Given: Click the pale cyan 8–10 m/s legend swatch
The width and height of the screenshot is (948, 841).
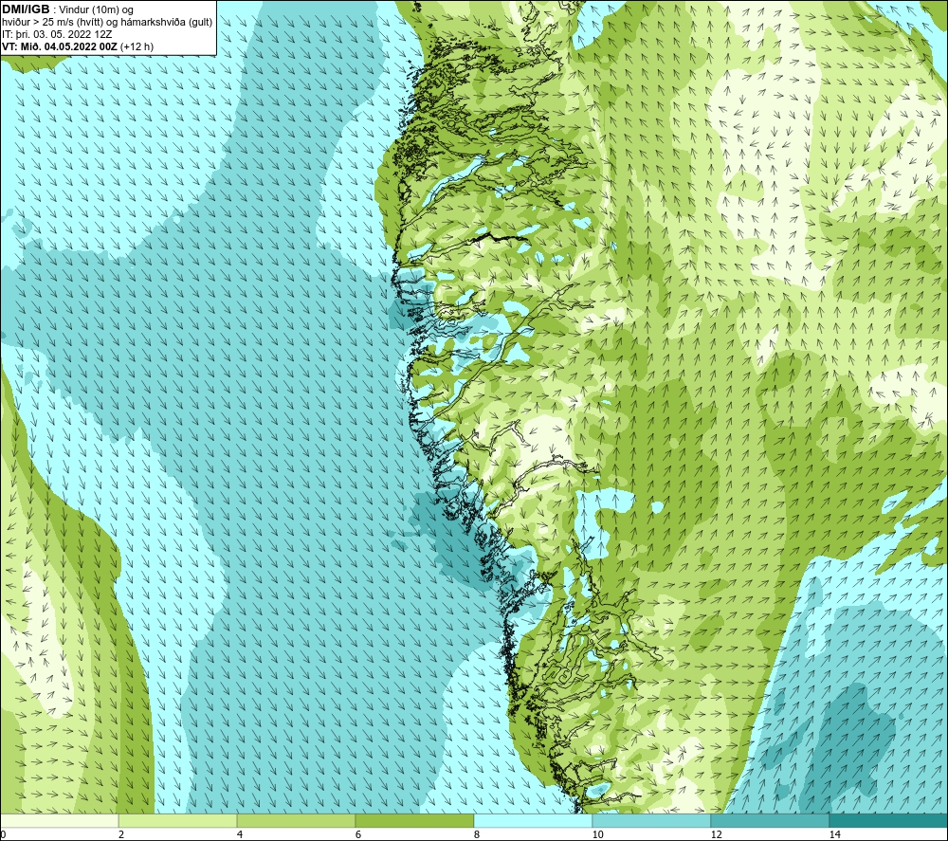Looking at the screenshot, I should [x=533, y=821].
